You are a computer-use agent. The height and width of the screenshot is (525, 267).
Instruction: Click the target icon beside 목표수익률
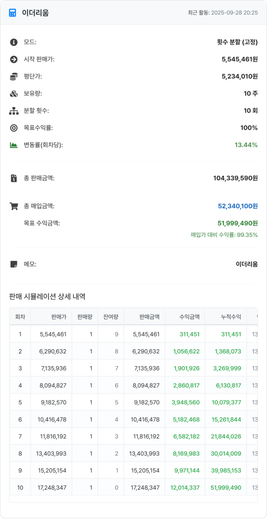click(14, 128)
